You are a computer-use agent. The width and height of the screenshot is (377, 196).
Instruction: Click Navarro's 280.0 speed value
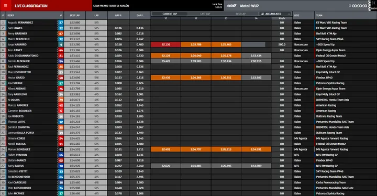click(x=282, y=44)
